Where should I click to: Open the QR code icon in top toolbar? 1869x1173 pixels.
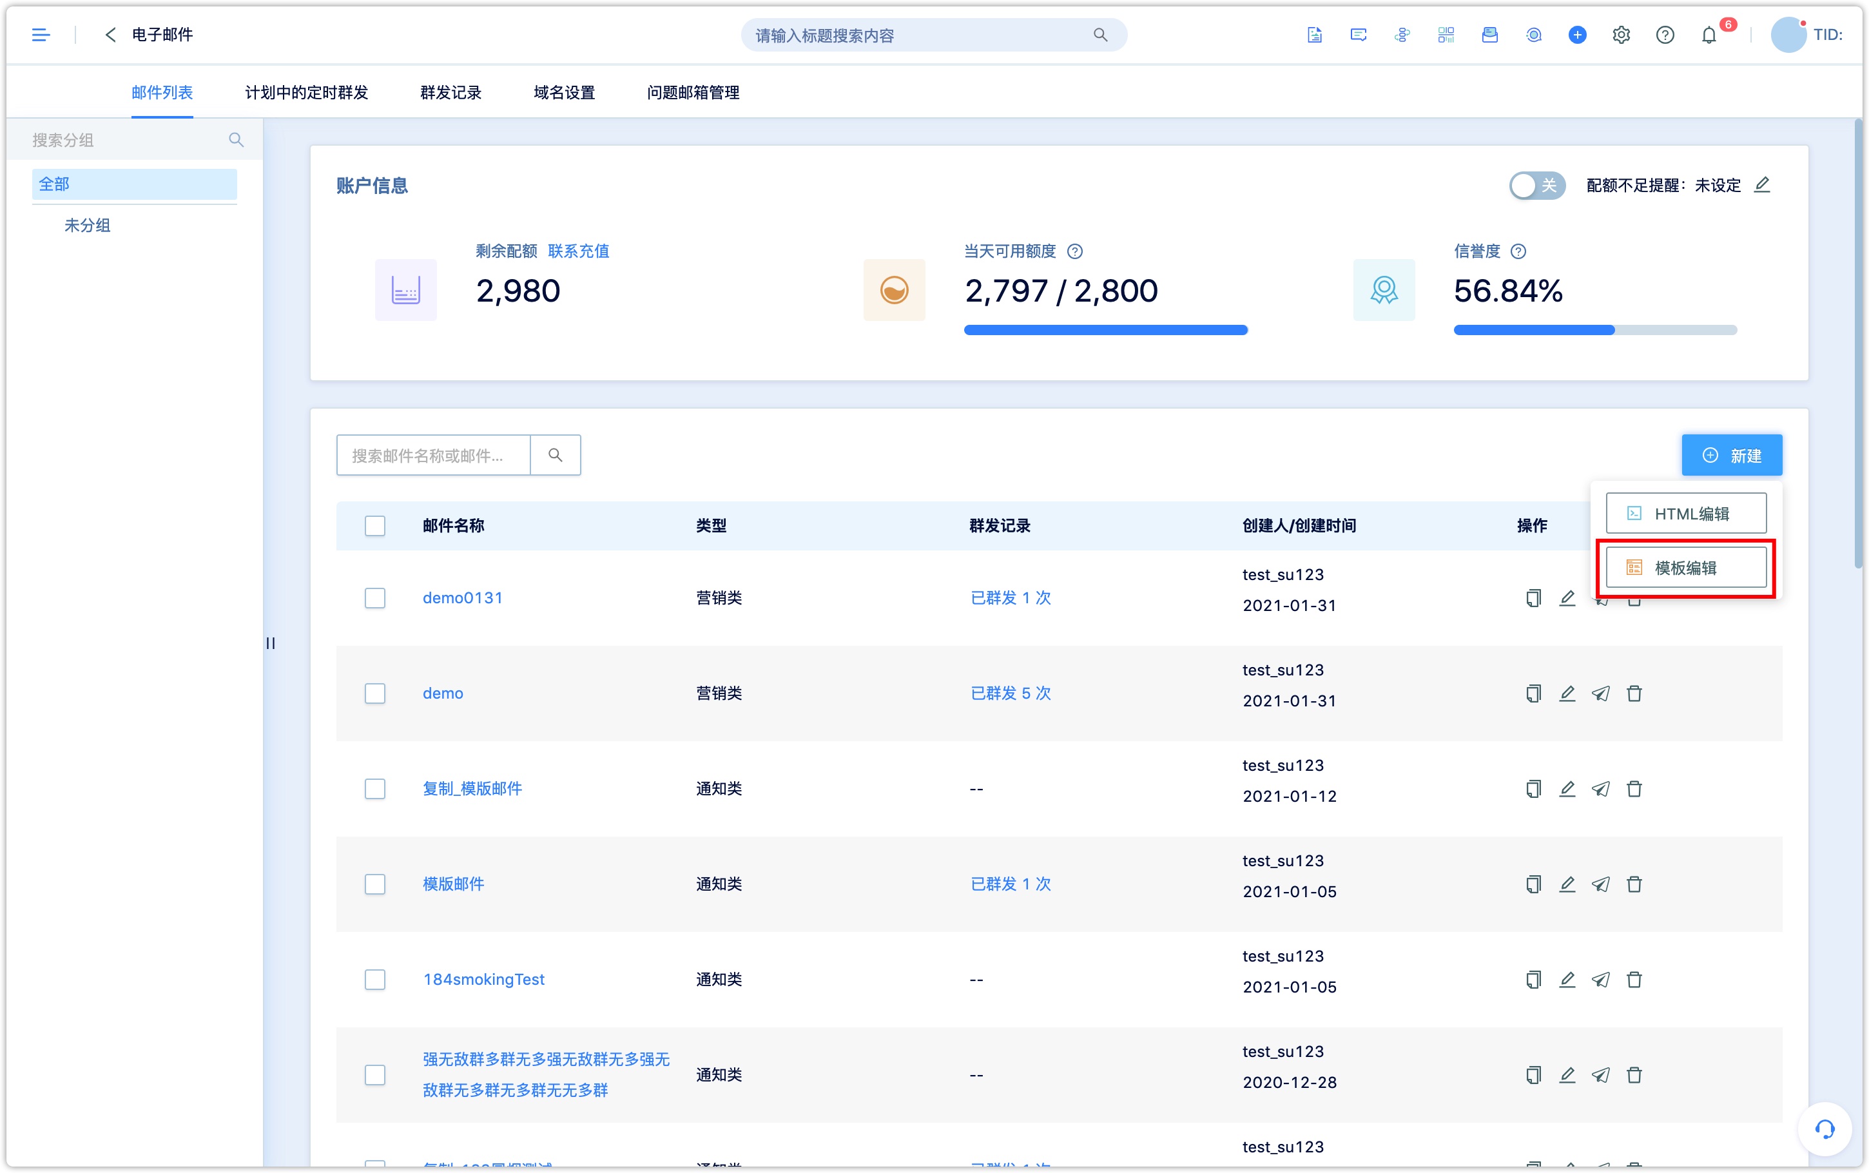[1446, 35]
